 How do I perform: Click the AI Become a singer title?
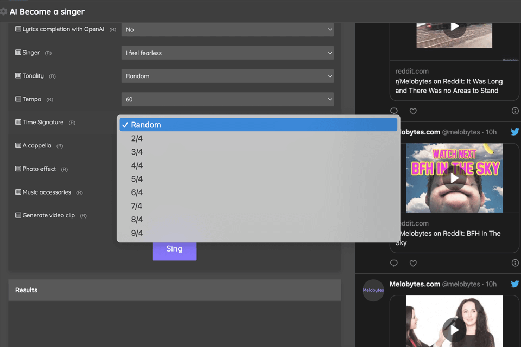click(x=47, y=11)
